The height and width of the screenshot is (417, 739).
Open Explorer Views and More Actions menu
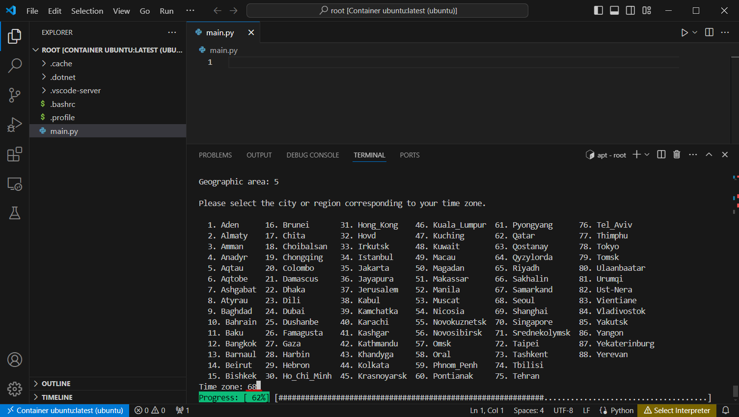172,32
